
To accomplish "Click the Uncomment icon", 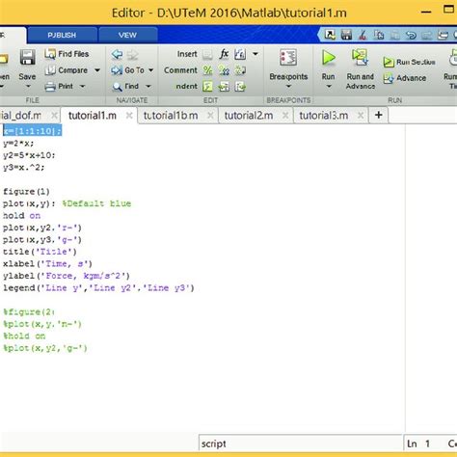I will pos(224,70).
